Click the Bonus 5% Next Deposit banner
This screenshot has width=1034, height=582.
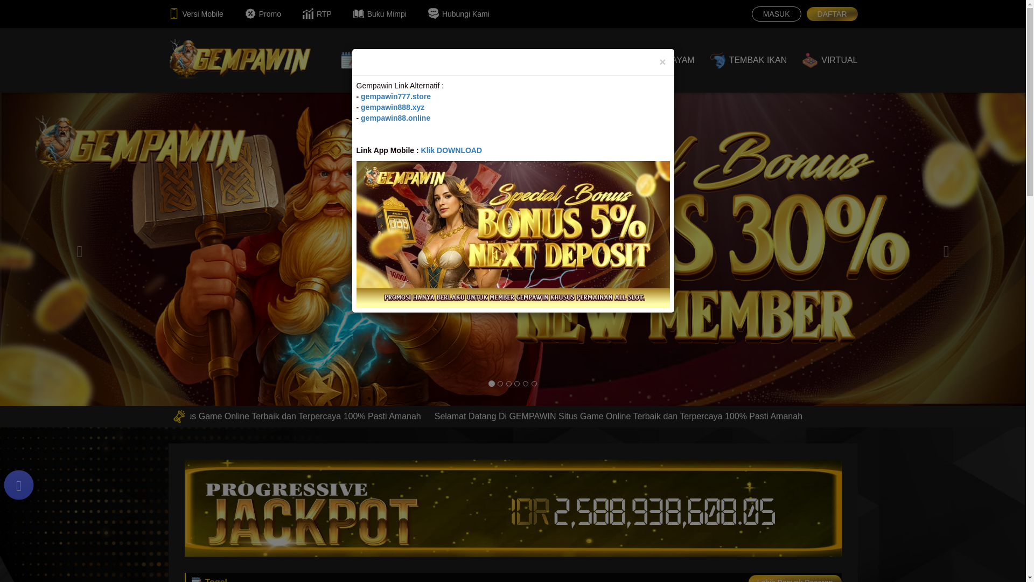pos(513,234)
